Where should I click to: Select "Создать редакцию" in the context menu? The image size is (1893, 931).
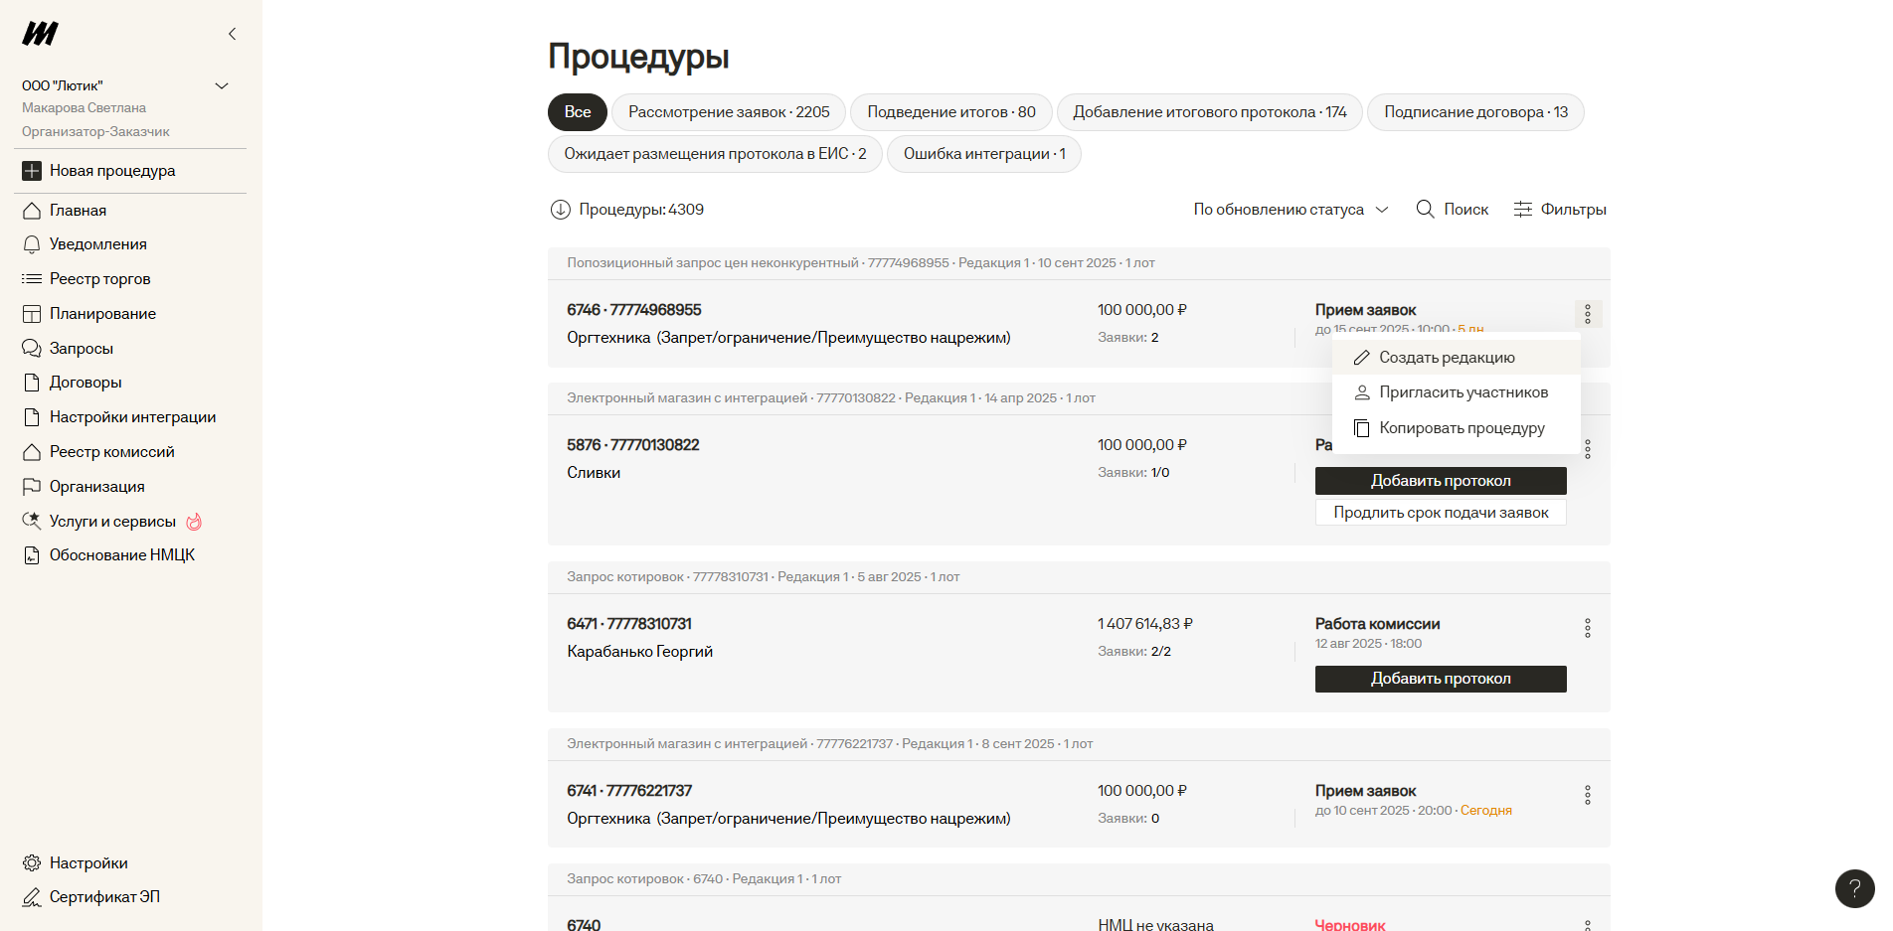(x=1447, y=358)
